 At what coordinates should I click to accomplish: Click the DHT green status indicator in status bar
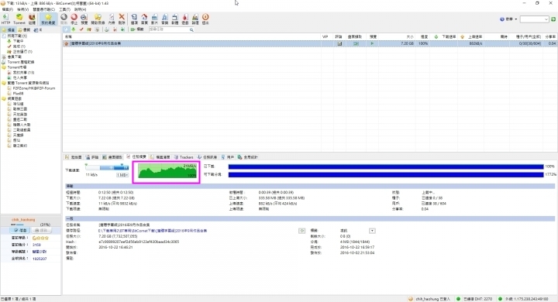point(458,299)
